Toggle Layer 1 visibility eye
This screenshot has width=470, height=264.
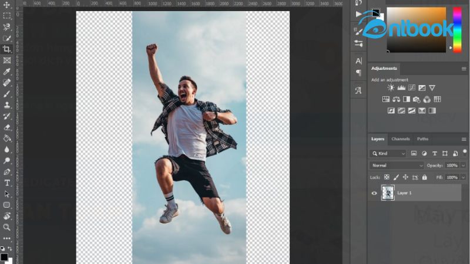click(374, 193)
